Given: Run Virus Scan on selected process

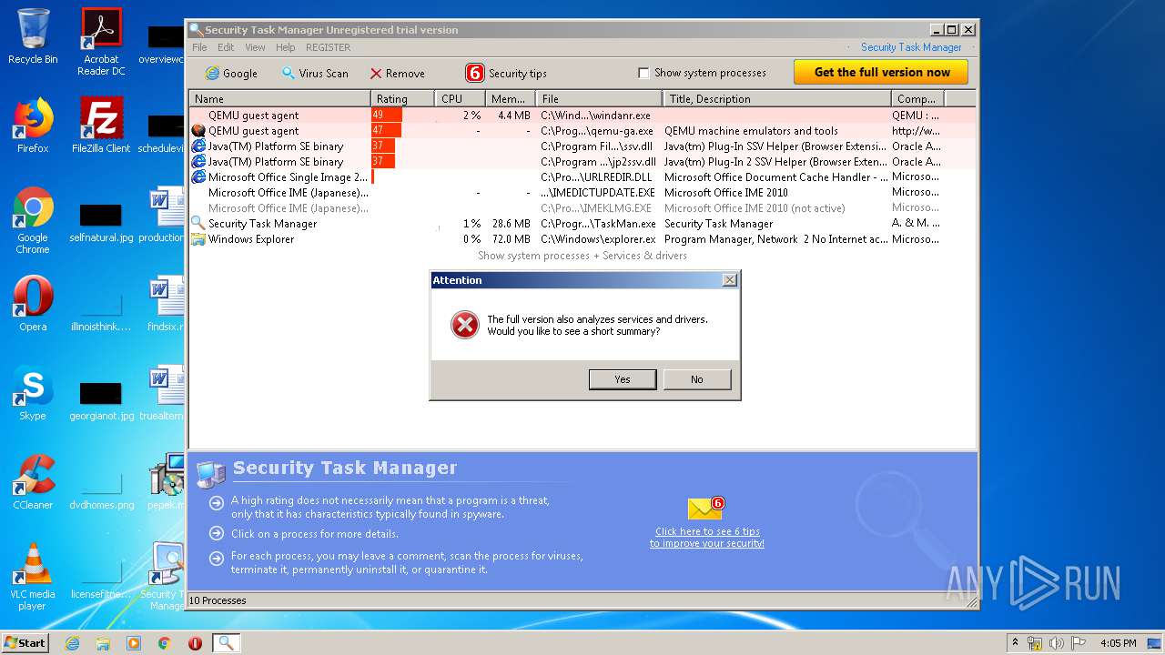Looking at the screenshot, I should 314,73.
